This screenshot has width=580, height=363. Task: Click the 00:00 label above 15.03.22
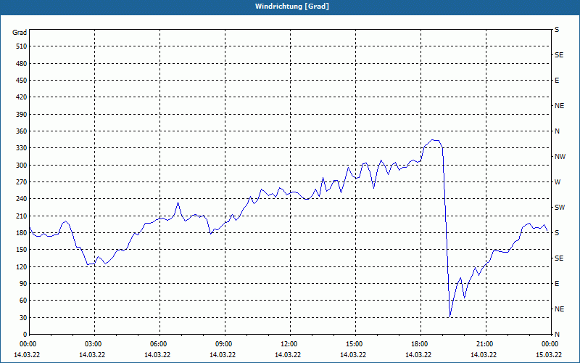(550, 344)
